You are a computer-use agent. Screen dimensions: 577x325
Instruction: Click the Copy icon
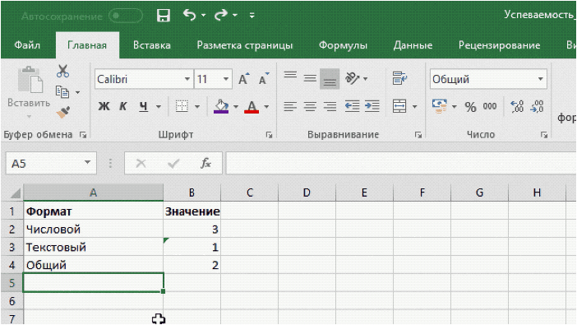62,92
